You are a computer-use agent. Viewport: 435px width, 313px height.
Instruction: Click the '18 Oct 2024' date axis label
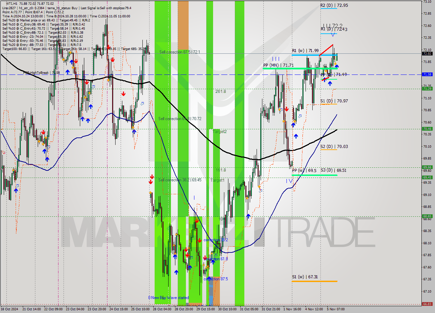pyautogui.click(x=10, y=309)
